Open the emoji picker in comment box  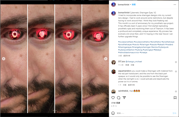[x=113, y=113]
